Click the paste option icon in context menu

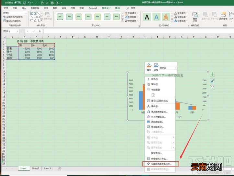point(153,95)
